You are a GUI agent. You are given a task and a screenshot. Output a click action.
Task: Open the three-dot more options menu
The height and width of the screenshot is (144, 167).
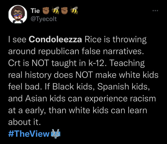pos(155,11)
